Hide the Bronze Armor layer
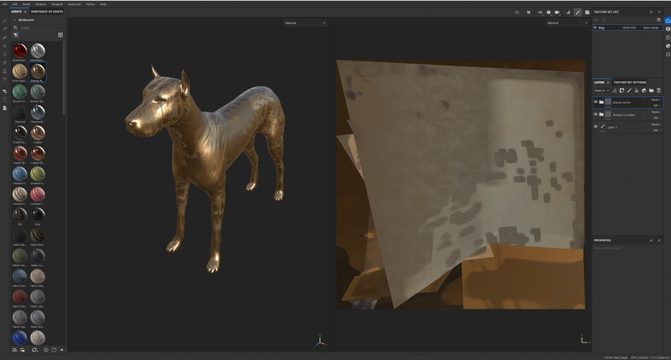The image size is (671, 360). 596,102
